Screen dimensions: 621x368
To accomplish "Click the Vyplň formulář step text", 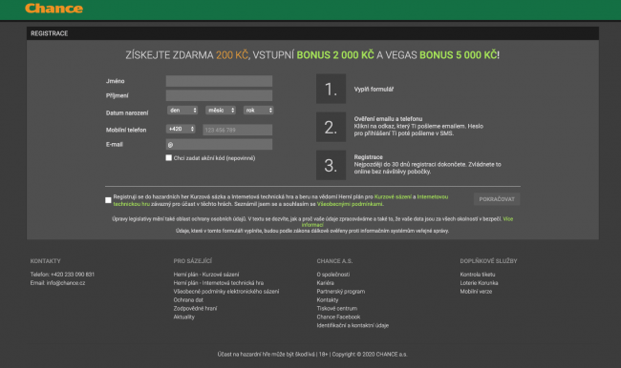I will pos(374,90).
